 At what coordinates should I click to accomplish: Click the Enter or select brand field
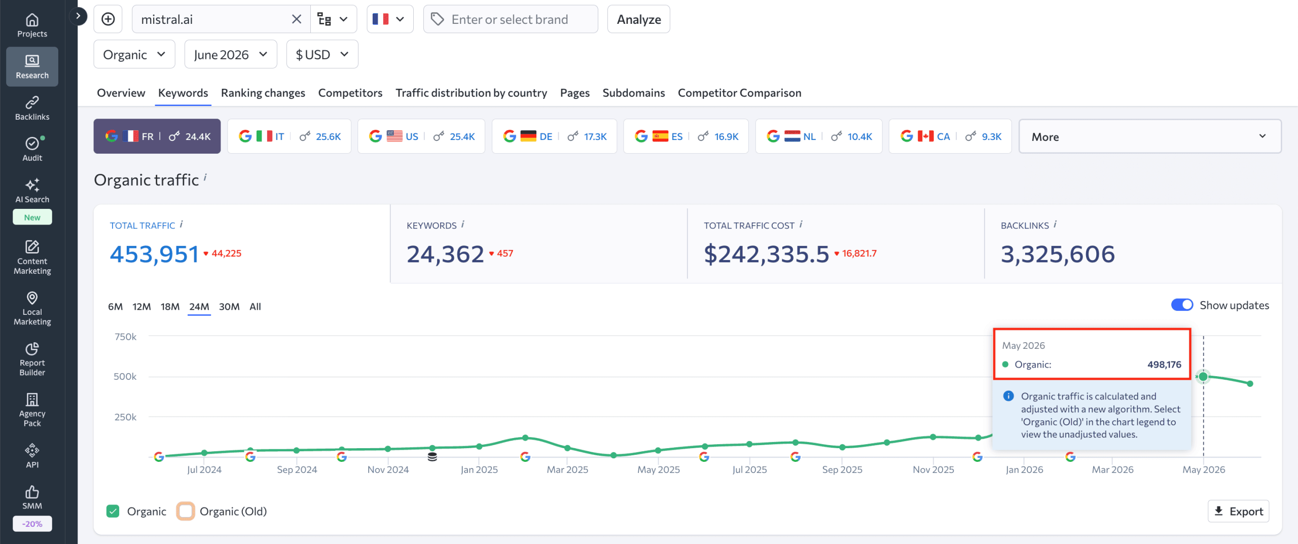pos(511,19)
